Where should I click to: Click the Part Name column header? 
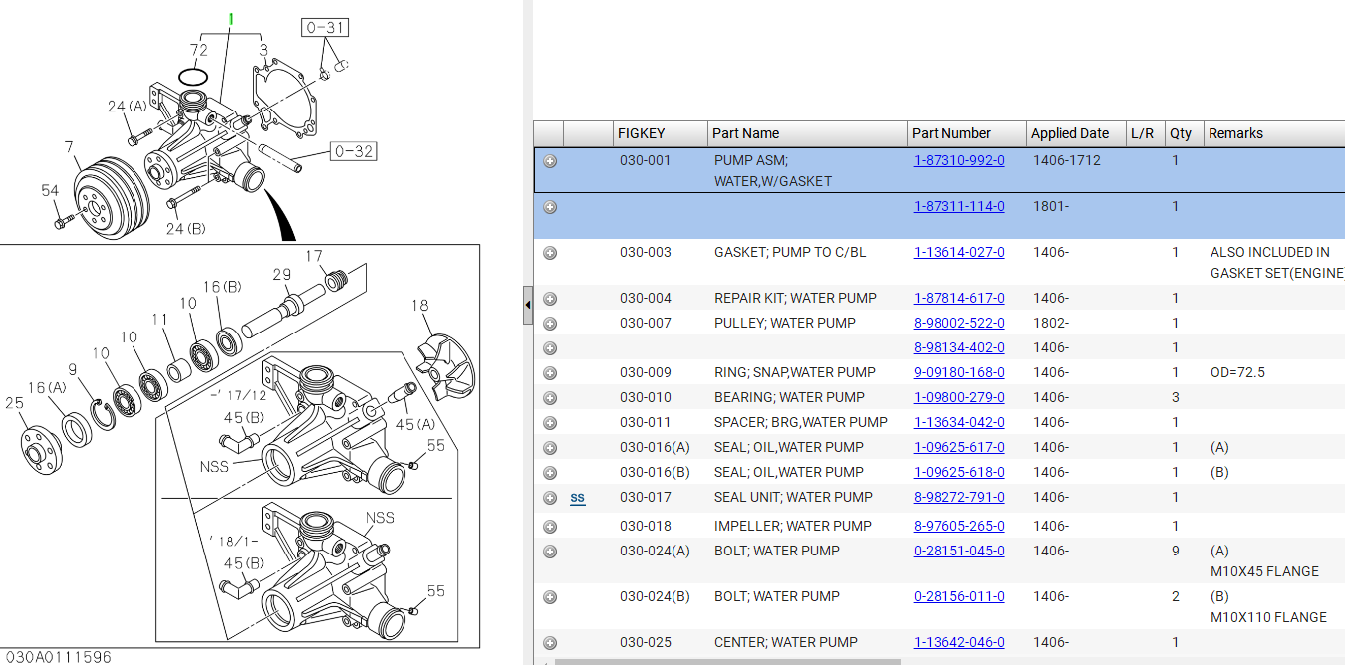pos(746,133)
